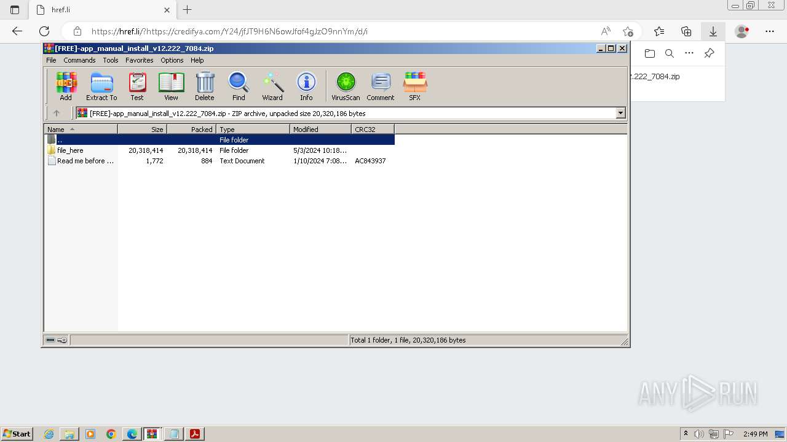Image resolution: width=787 pixels, height=442 pixels.
Task: Click the CRC32 value AC843937
Action: [x=370, y=161]
